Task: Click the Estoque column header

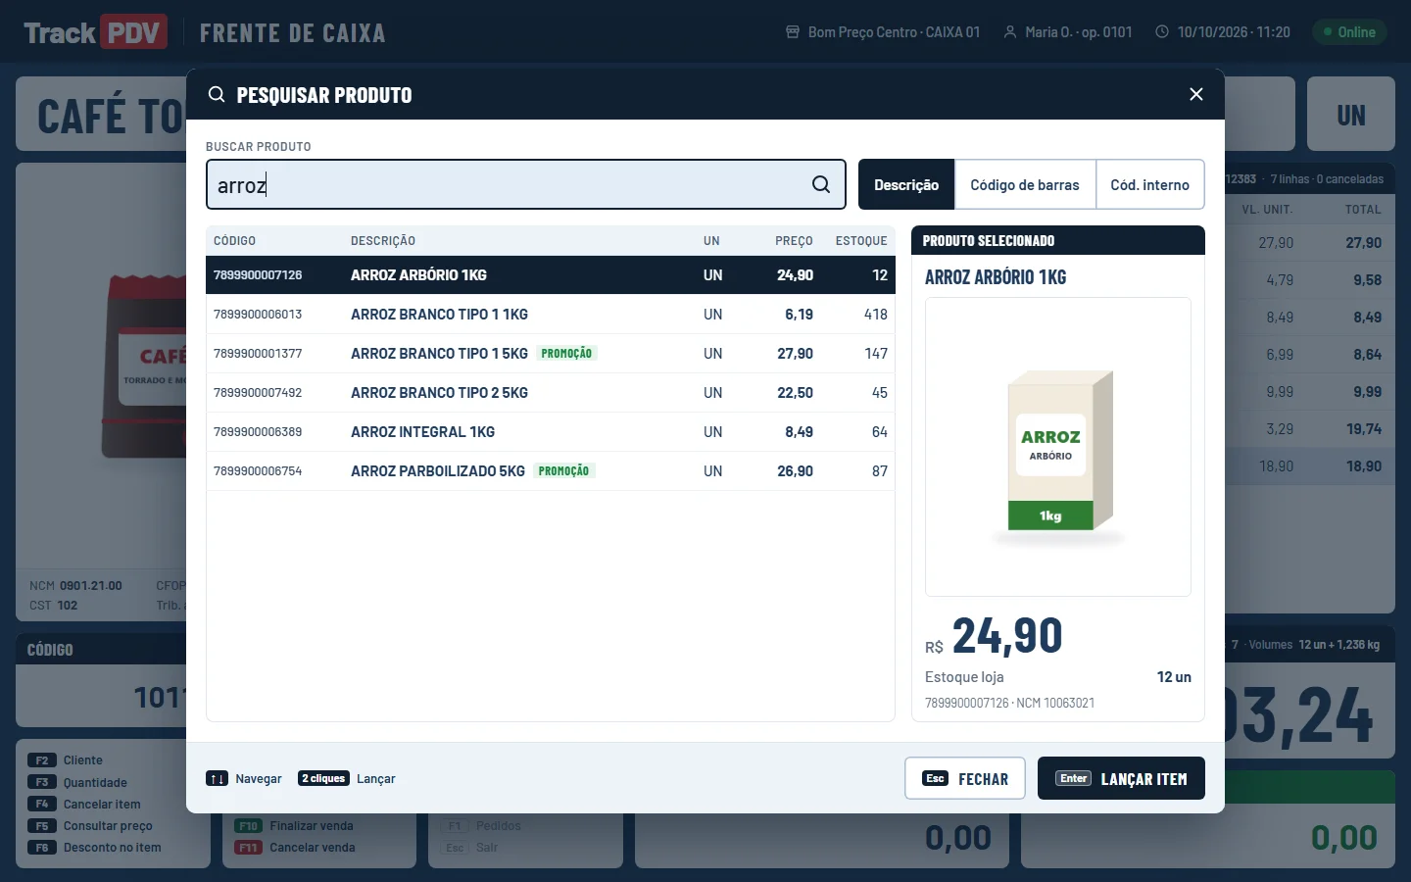Action: (861, 241)
